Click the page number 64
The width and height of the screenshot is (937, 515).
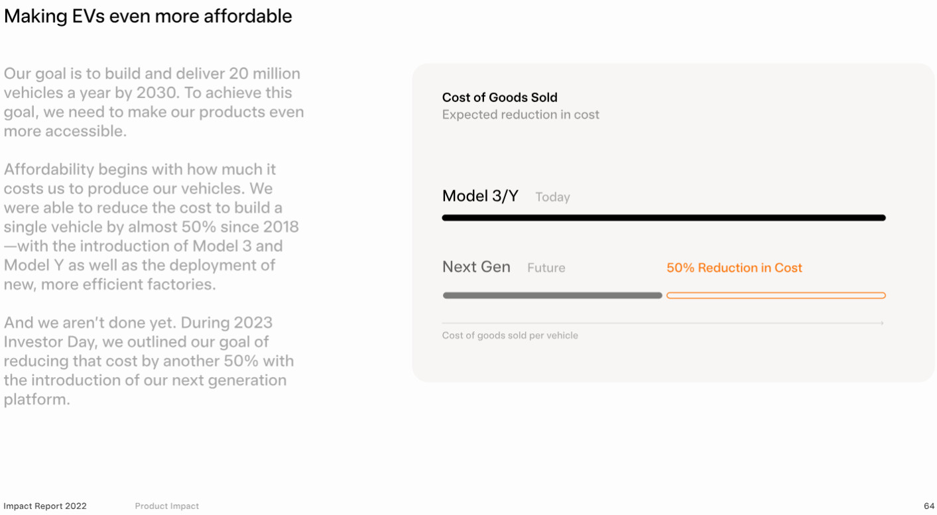928,506
